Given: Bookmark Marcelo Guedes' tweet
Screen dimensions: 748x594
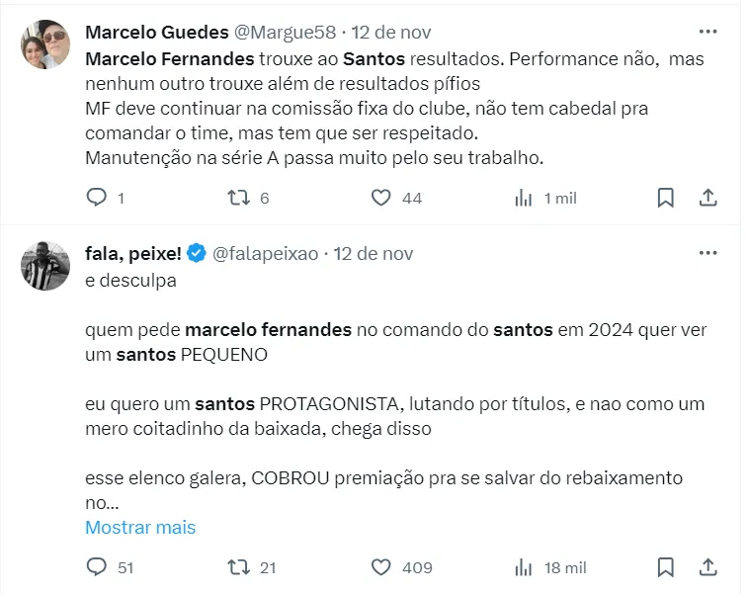Looking at the screenshot, I should pyautogui.click(x=666, y=198).
